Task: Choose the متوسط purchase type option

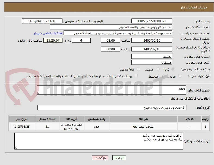Action: click(162, 76)
